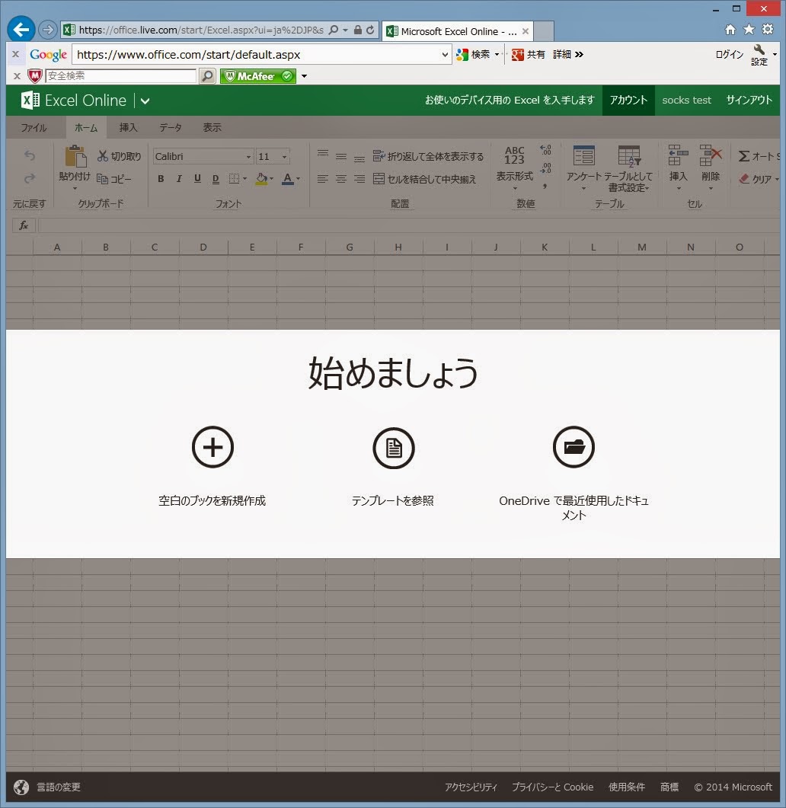
Task: Align text left in the ribbon
Action: 323,179
